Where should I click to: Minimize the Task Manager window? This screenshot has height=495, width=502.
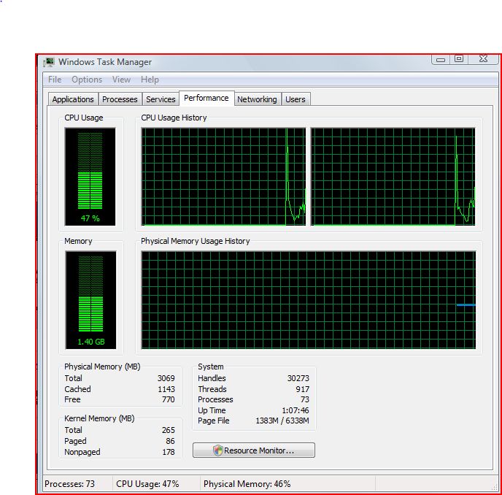(441, 60)
